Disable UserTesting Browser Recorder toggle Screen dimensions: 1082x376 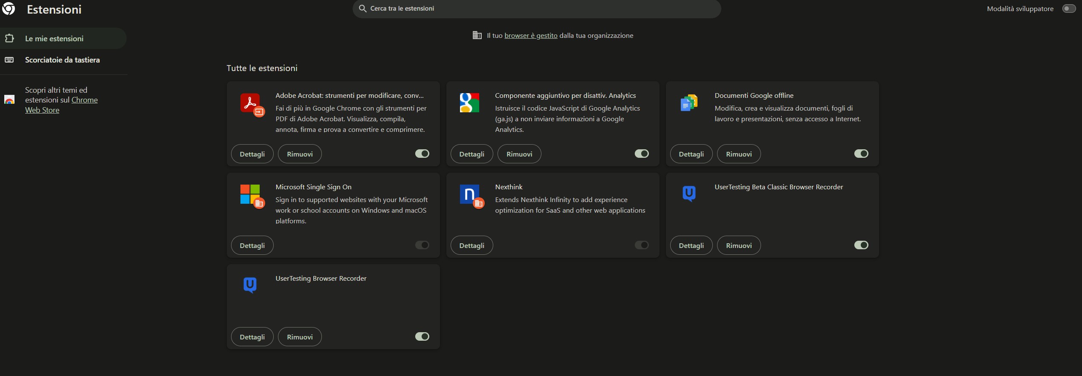[422, 336]
